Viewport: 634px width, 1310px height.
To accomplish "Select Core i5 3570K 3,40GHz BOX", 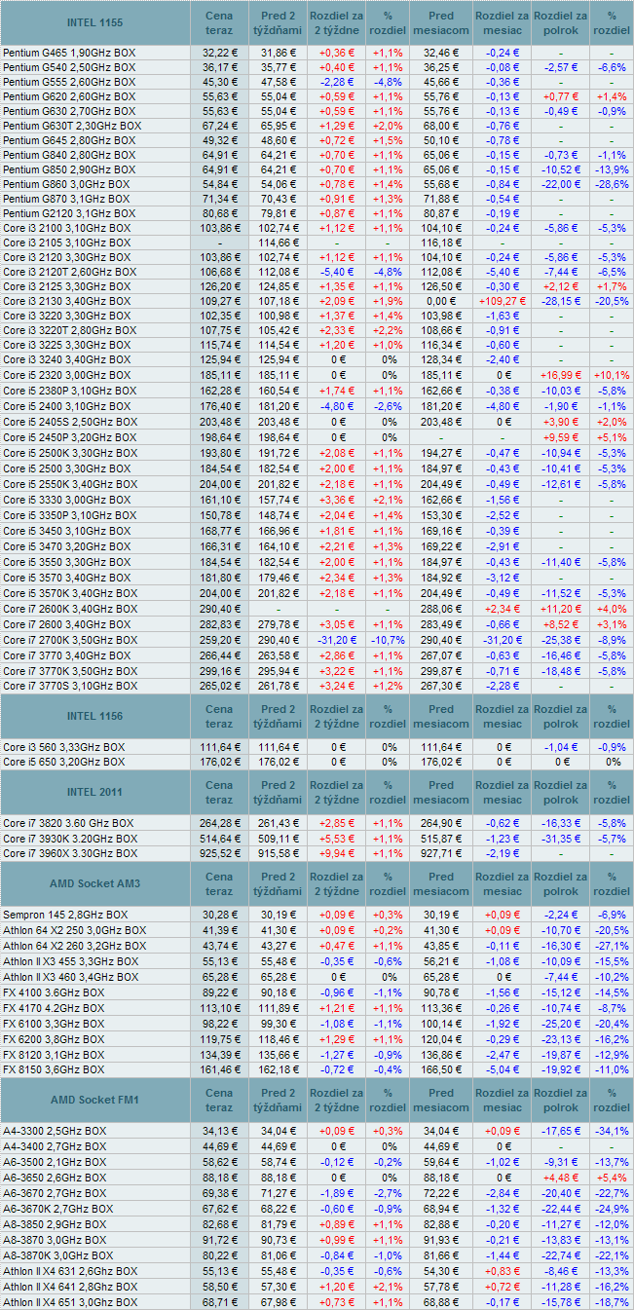I will click(69, 593).
